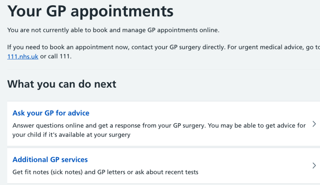Open the 111.nhs.uk link
The image size is (320, 185).
pyautogui.click(x=23, y=56)
